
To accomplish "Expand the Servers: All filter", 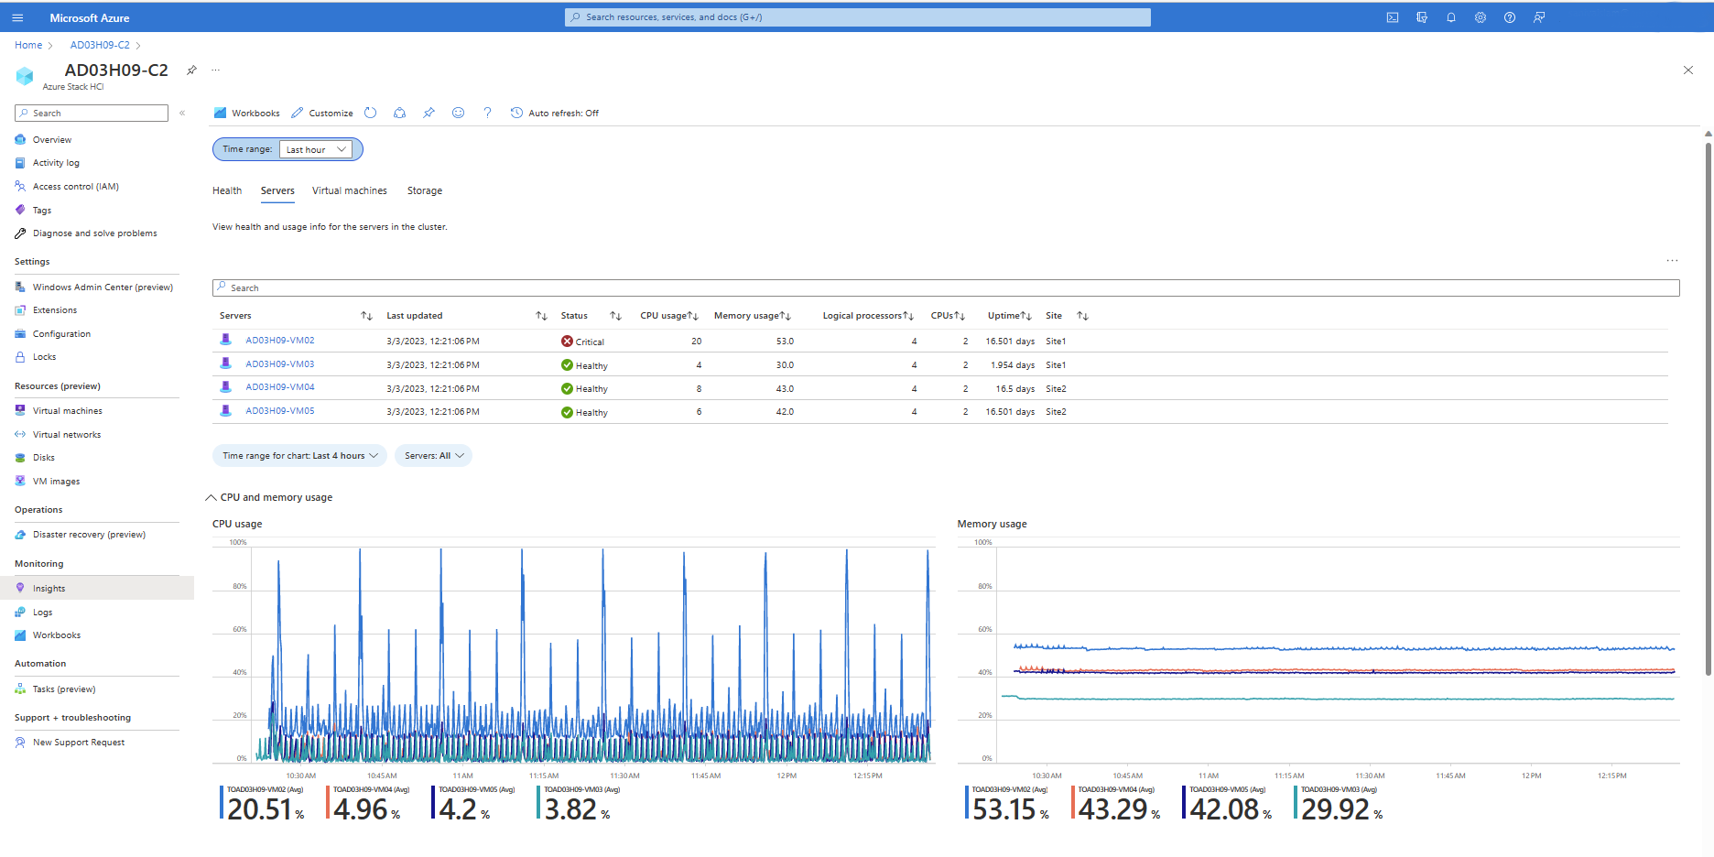I will pyautogui.click(x=433, y=456).
